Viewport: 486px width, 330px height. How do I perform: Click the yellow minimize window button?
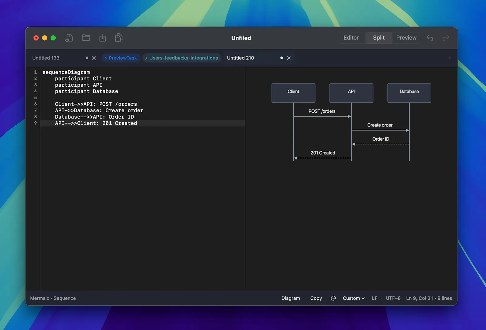45,38
